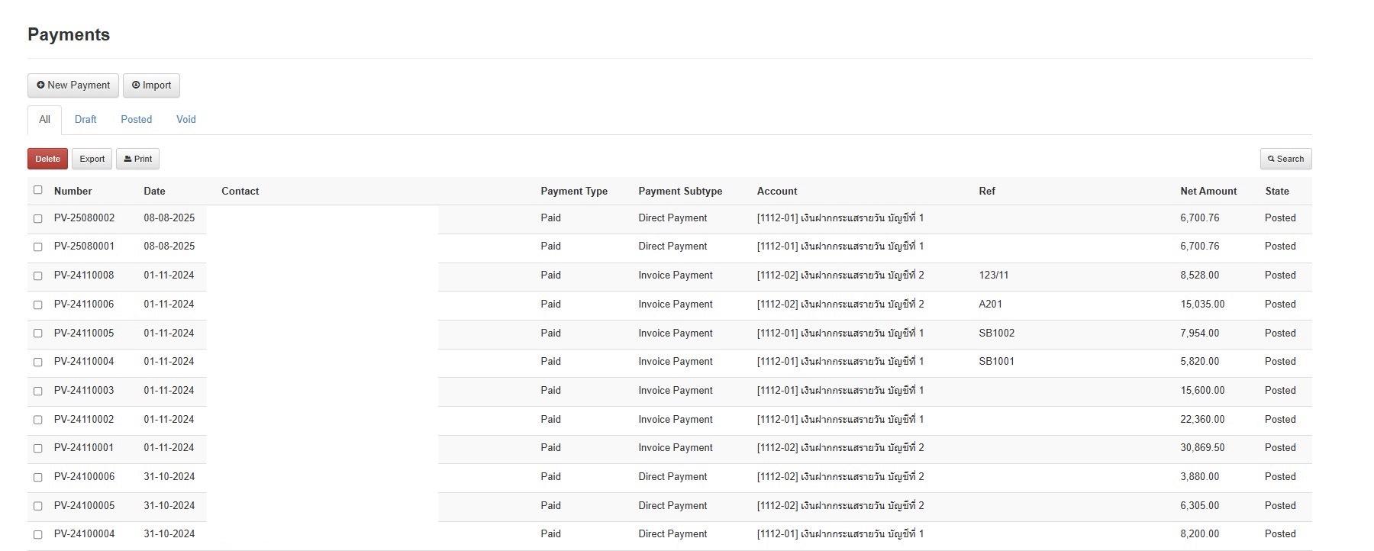Sort by the Net Amount column header

[x=1208, y=192]
